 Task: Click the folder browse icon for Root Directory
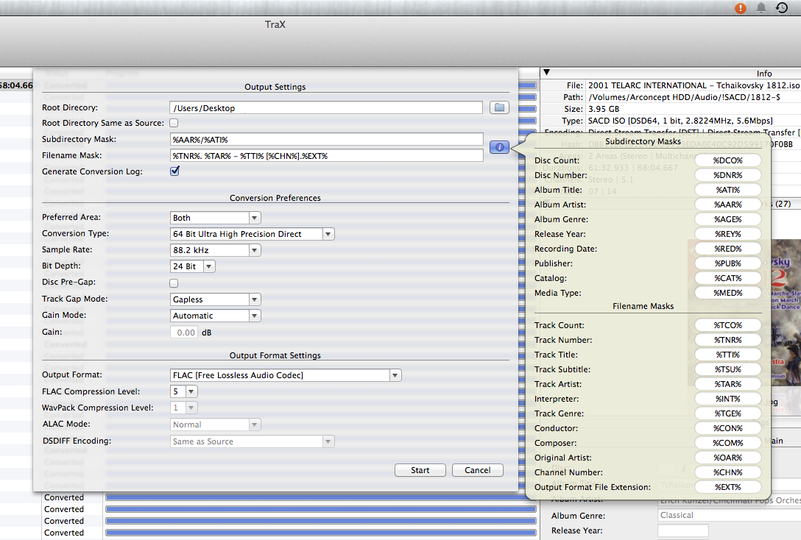point(500,107)
